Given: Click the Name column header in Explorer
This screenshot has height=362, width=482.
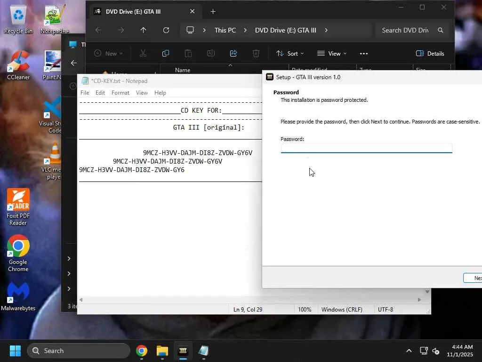Looking at the screenshot, I should point(183,70).
